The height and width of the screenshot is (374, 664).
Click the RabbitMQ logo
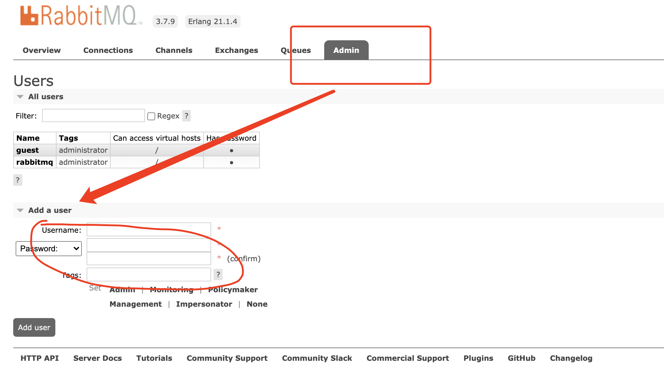(81, 16)
